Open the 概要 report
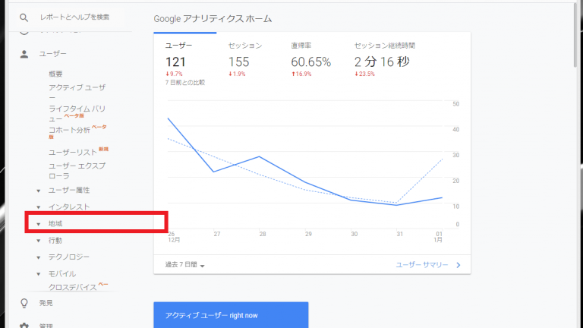The height and width of the screenshot is (328, 583). (x=55, y=74)
